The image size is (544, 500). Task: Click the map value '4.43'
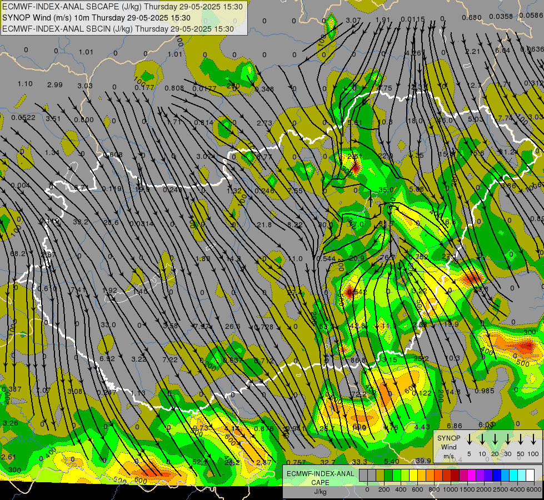[422, 427]
